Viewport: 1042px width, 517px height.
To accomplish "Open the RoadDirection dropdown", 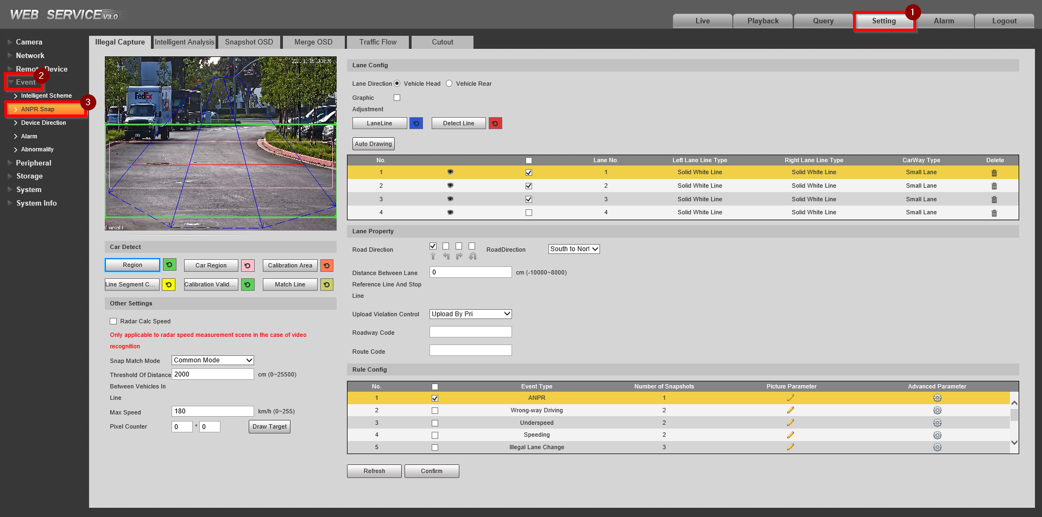I will (573, 249).
